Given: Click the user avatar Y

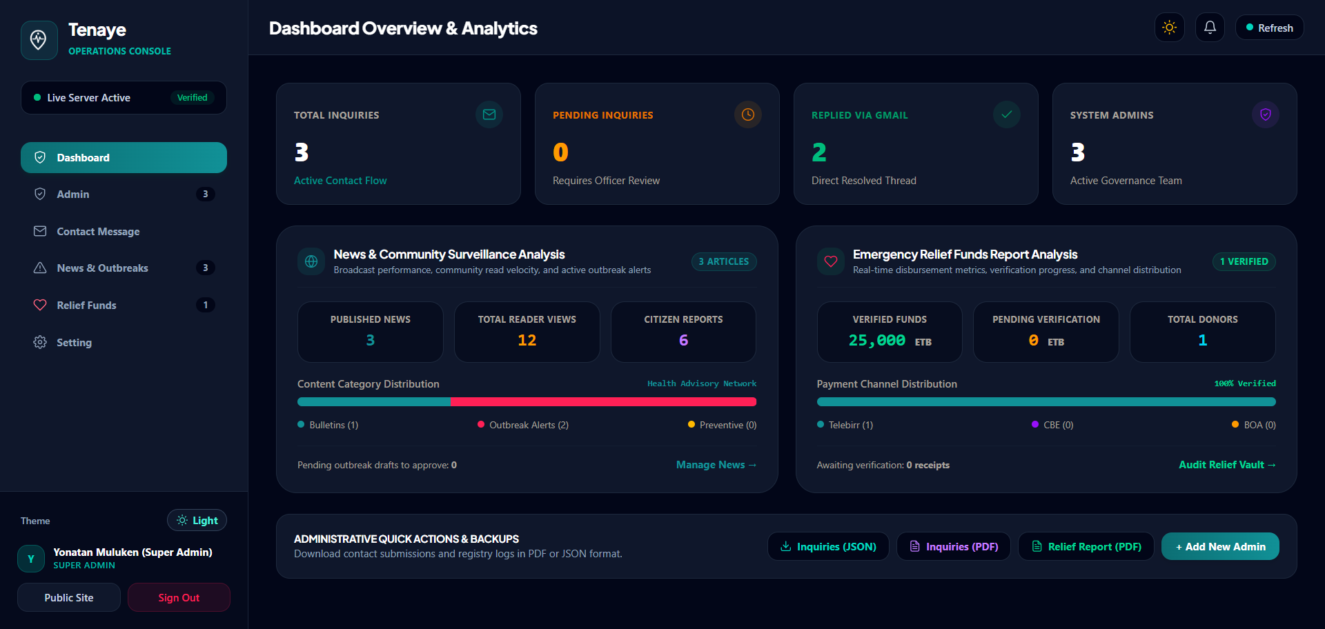Looking at the screenshot, I should pos(31,559).
